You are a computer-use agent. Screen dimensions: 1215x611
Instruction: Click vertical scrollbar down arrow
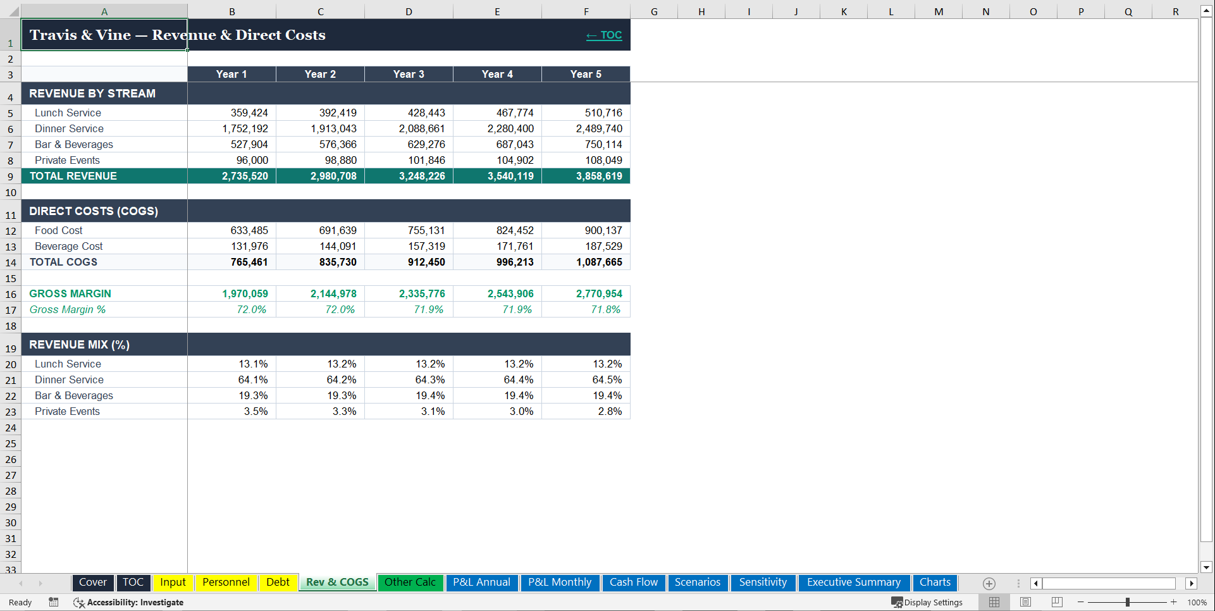pyautogui.click(x=1206, y=567)
